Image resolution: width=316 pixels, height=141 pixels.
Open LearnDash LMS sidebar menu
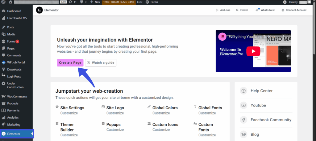click(16, 18)
